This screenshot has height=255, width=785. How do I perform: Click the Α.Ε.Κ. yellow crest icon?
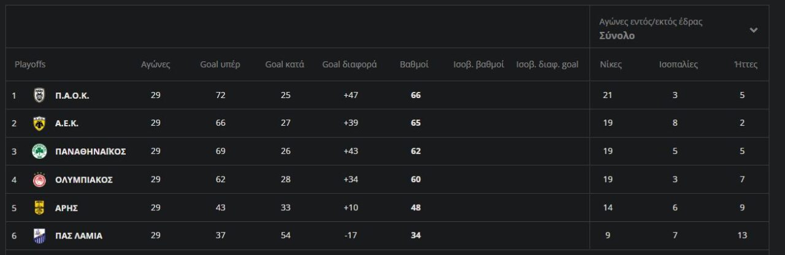pyautogui.click(x=39, y=123)
